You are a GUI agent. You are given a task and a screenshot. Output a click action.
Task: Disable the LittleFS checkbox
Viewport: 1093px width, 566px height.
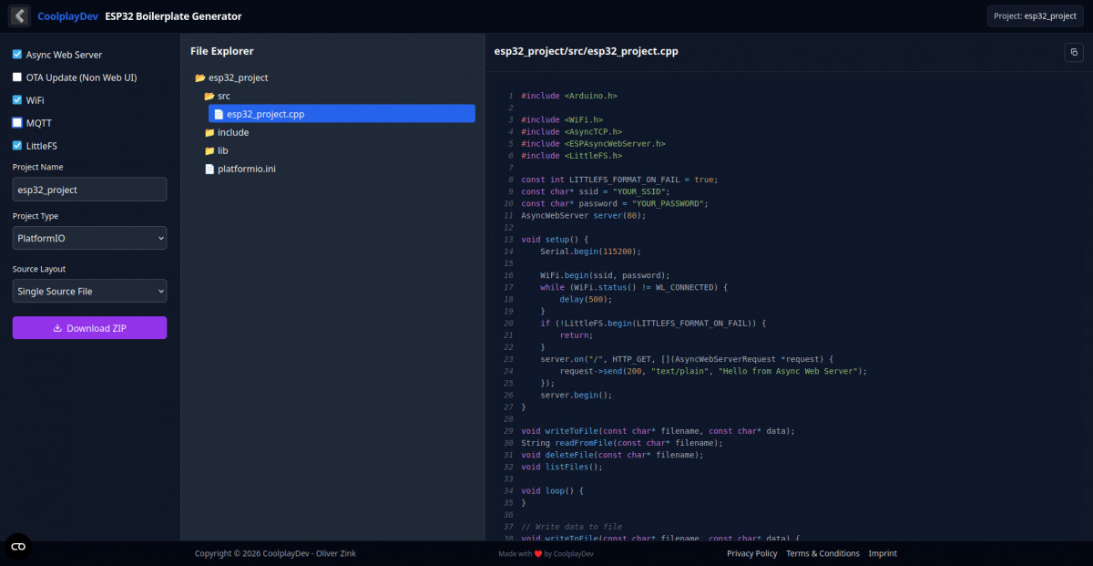point(17,146)
